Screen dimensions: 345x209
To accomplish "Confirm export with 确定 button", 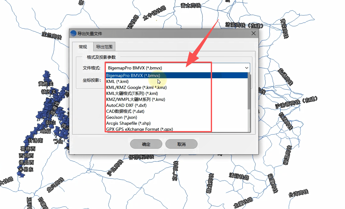I will click(146, 144).
